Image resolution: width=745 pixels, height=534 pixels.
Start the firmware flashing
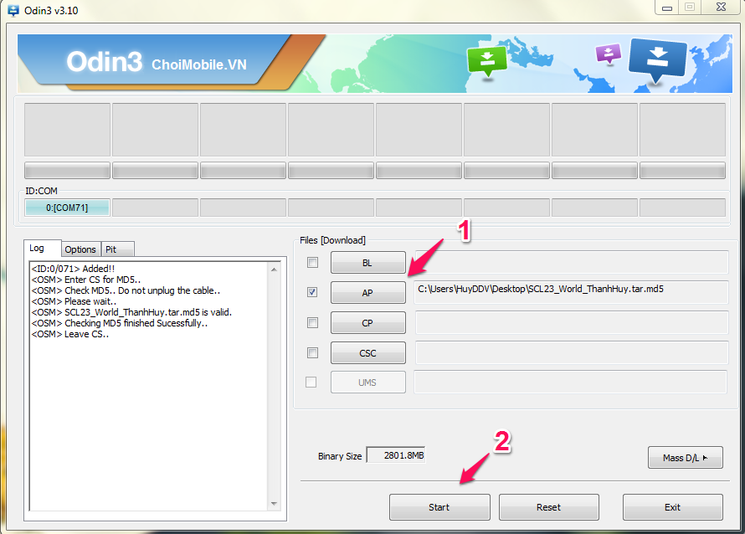(x=439, y=507)
